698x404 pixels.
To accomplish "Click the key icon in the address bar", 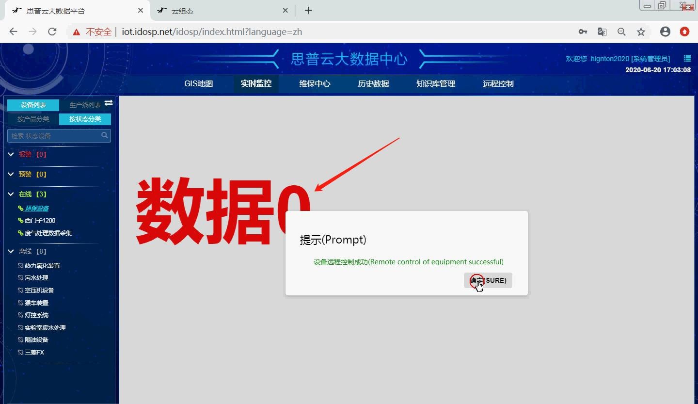I will pos(583,31).
